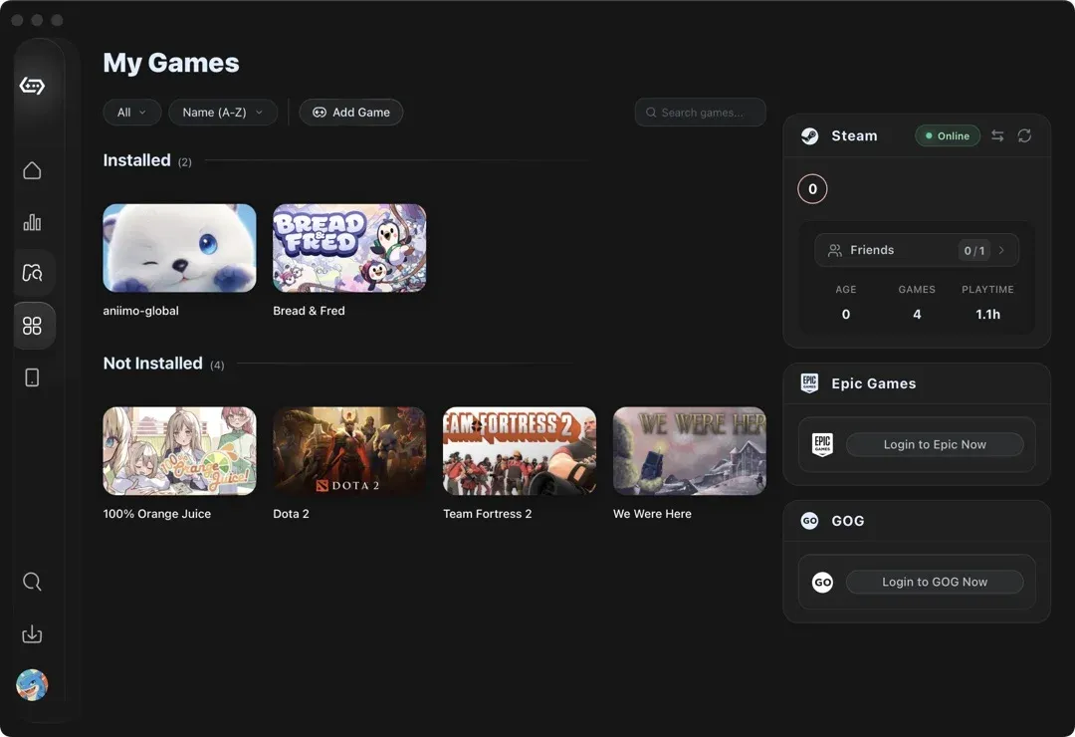Click the aniimo-global title text
Image resolution: width=1075 pixels, height=737 pixels.
[140, 311]
